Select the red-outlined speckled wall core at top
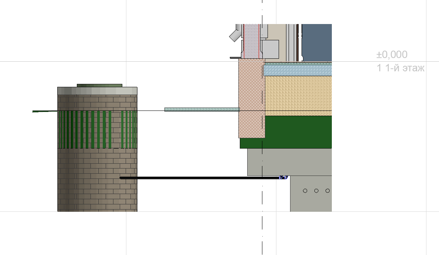This screenshot has width=439, height=255. click(x=251, y=41)
